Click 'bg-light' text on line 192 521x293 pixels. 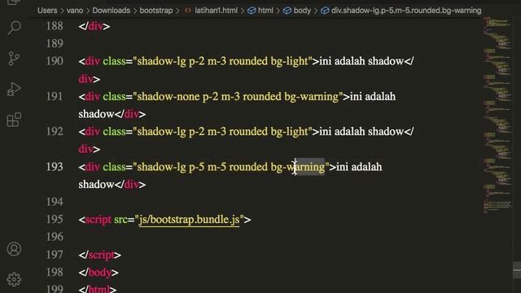click(290, 132)
